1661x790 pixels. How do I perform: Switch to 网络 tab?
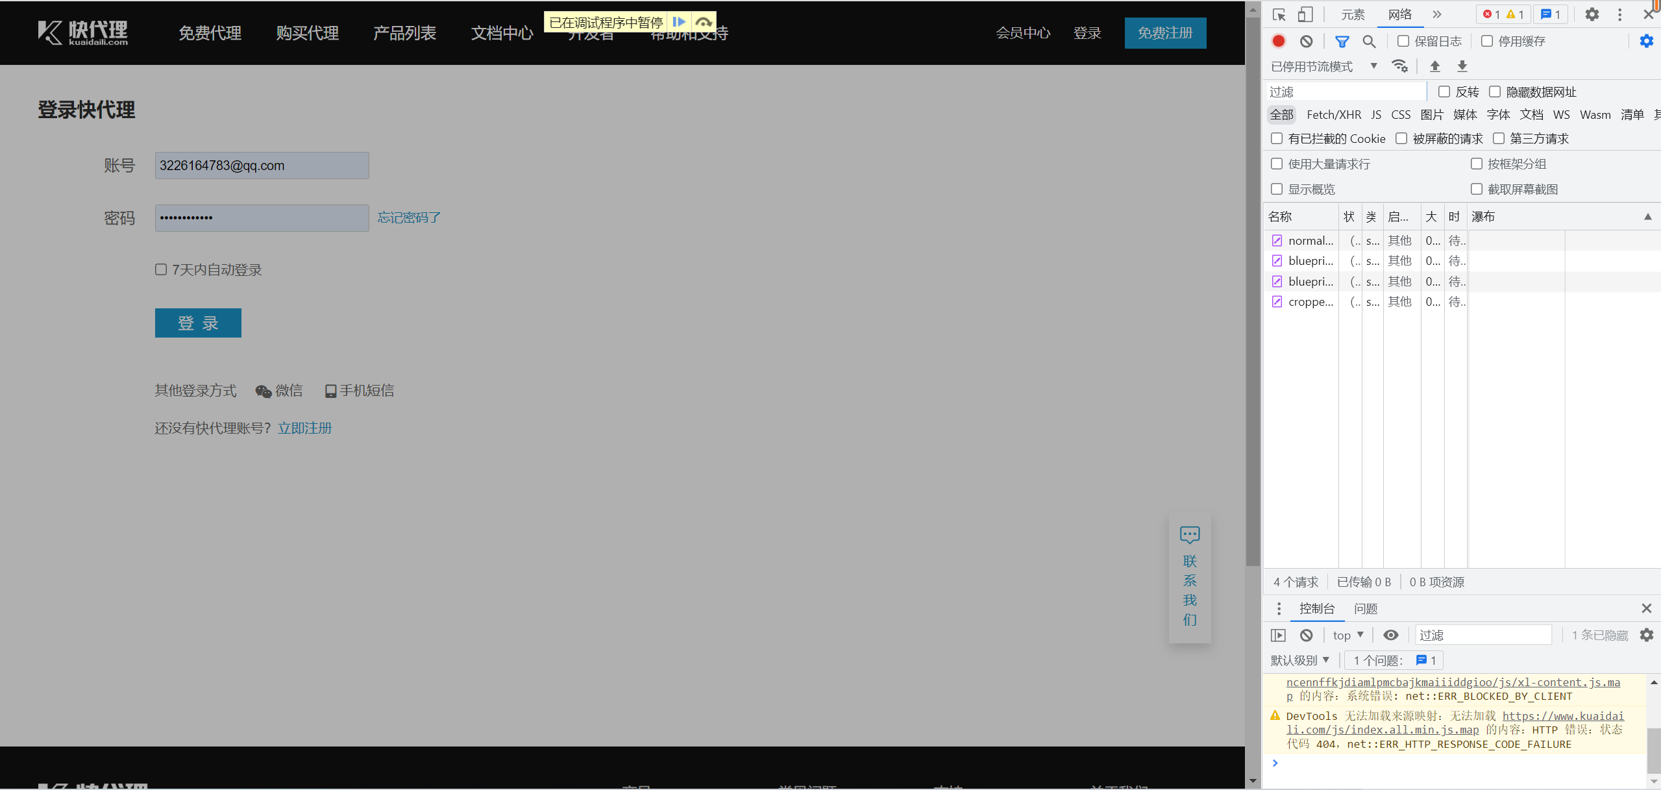[x=1400, y=14]
